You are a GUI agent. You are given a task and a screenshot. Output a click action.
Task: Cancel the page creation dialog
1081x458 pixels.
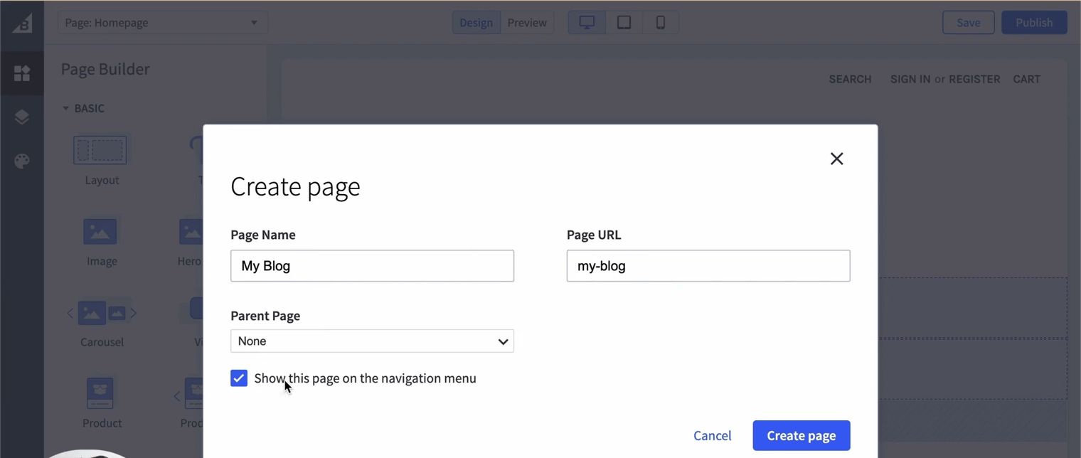point(712,435)
